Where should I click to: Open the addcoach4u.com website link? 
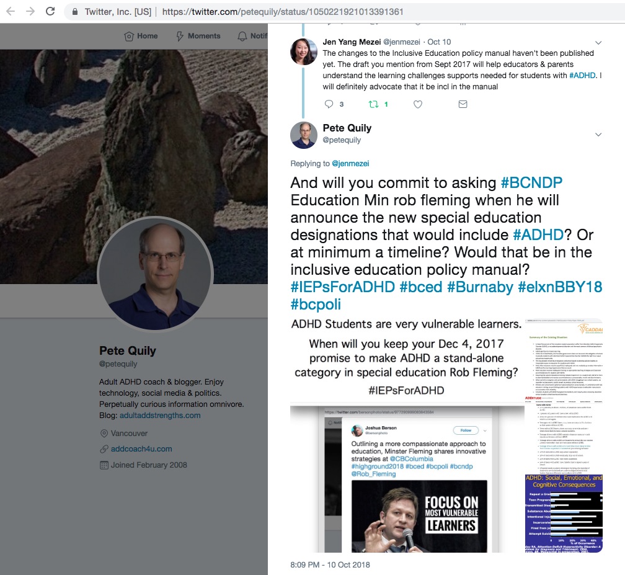point(141,448)
